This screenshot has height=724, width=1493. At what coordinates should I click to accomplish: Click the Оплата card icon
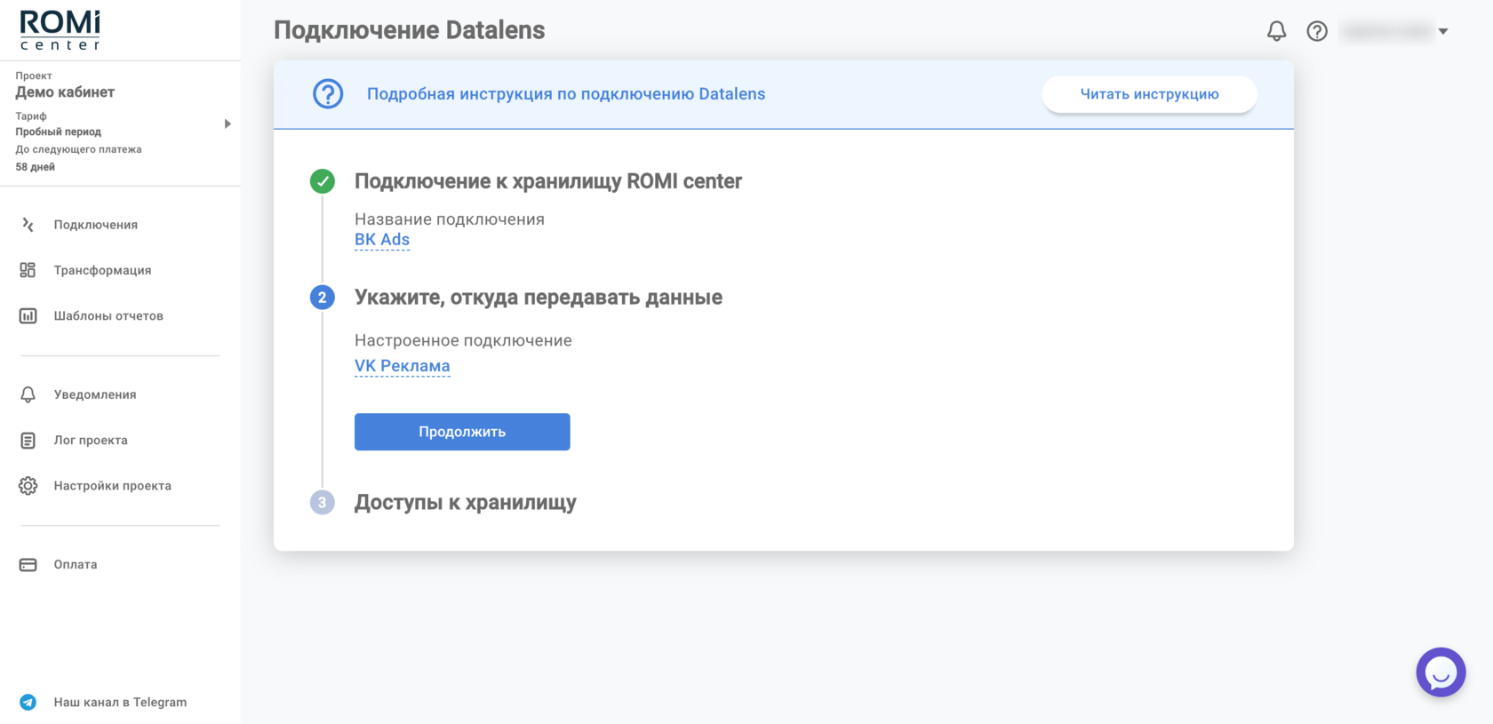(28, 564)
